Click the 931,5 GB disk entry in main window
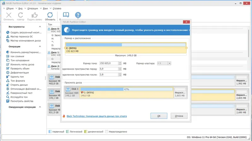 click(54, 109)
